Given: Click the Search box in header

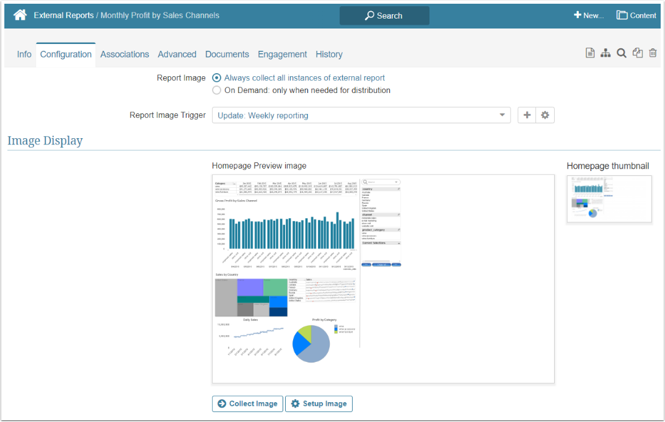Looking at the screenshot, I should tap(384, 15).
